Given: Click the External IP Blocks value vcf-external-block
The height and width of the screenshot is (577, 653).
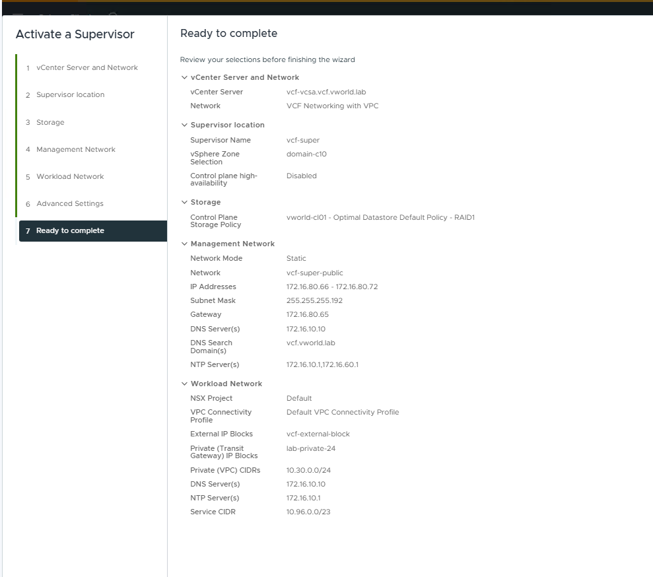Looking at the screenshot, I should 318,434.
